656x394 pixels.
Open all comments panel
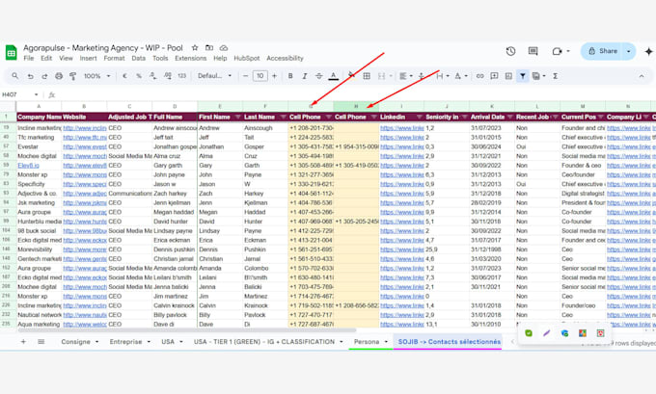click(x=533, y=51)
